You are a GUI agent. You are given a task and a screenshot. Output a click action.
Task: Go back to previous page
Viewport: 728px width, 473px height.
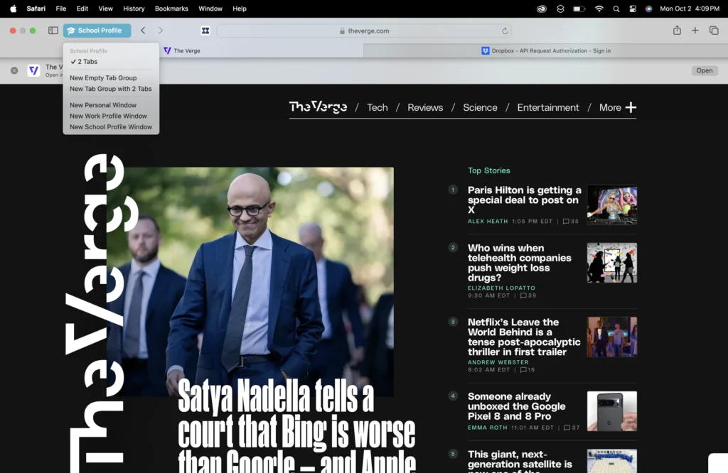click(x=143, y=31)
